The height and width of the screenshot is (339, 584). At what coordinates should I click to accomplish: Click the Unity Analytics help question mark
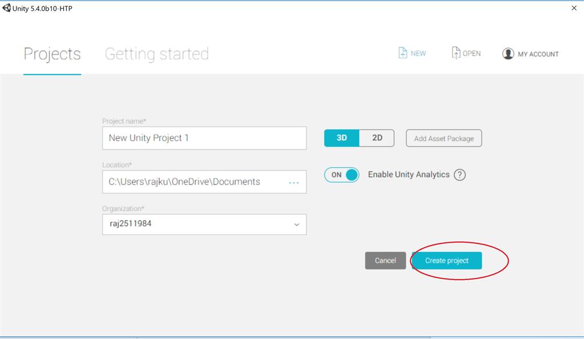click(460, 175)
